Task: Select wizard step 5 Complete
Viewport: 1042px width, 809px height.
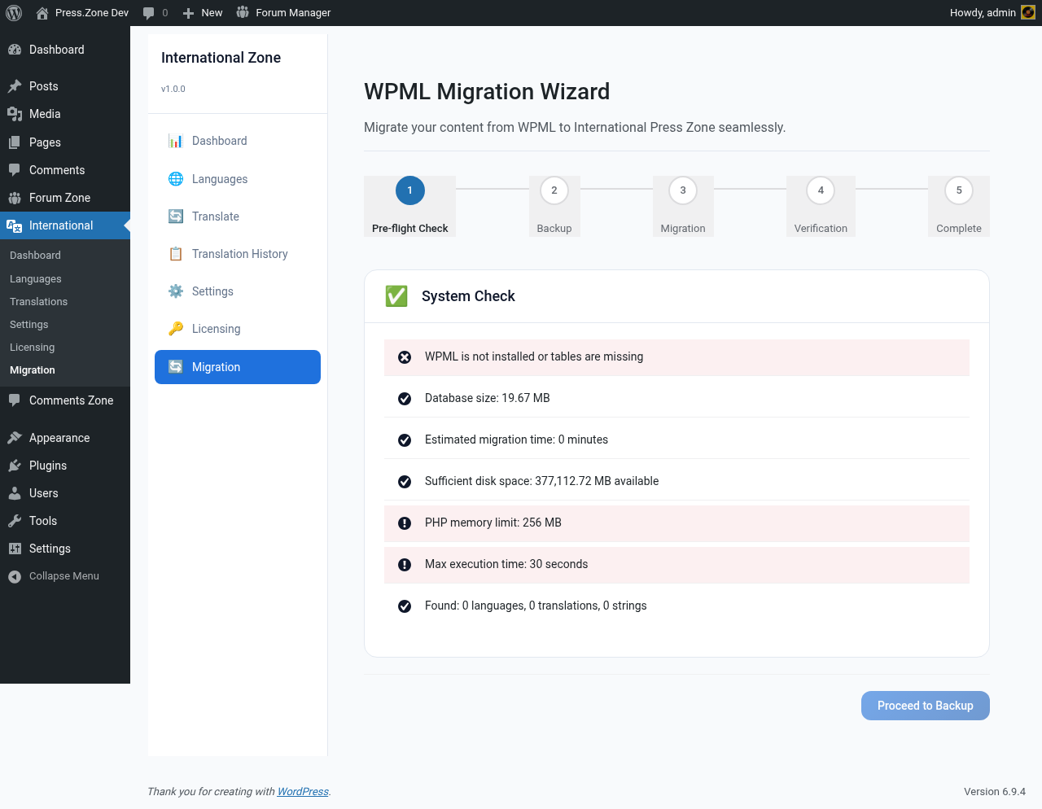Action: tap(959, 206)
